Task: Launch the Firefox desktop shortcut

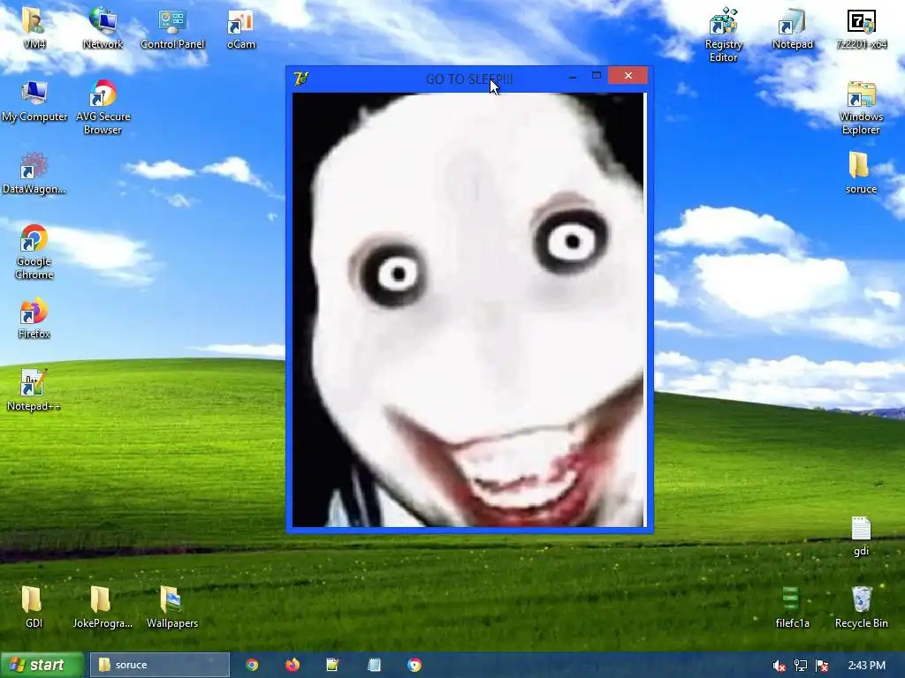Action: click(x=34, y=318)
